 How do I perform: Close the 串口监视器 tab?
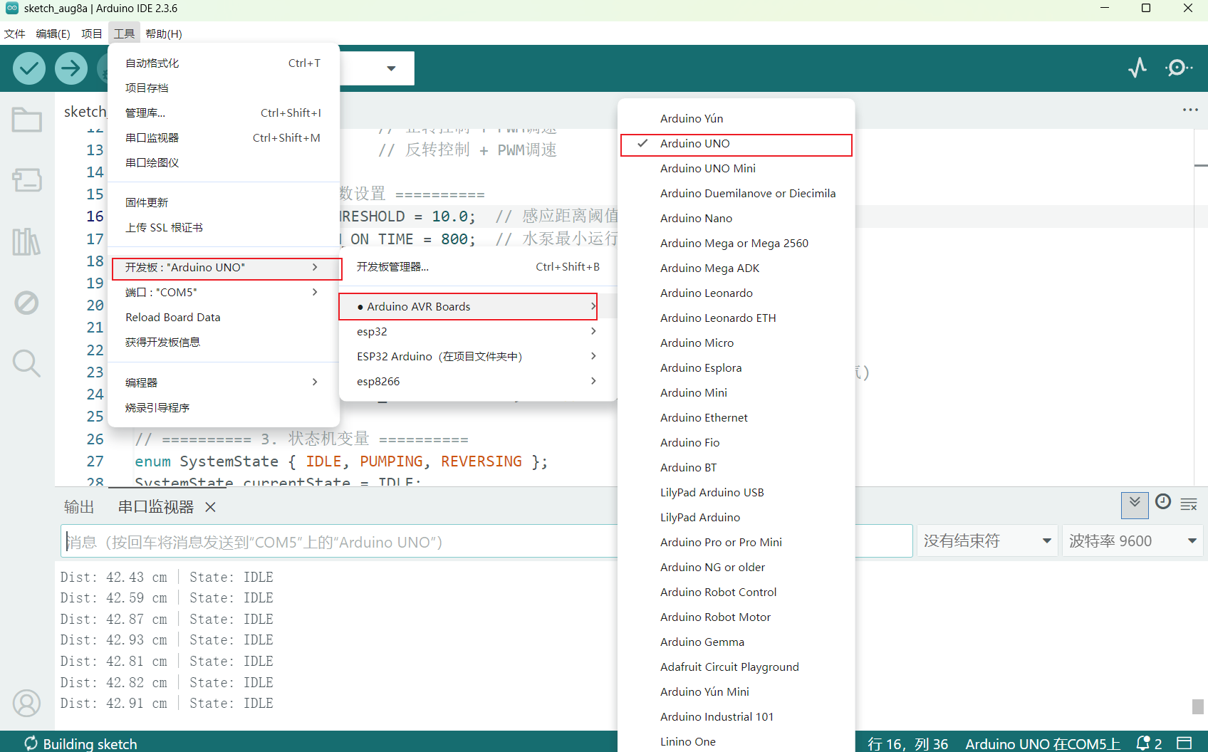(x=210, y=507)
